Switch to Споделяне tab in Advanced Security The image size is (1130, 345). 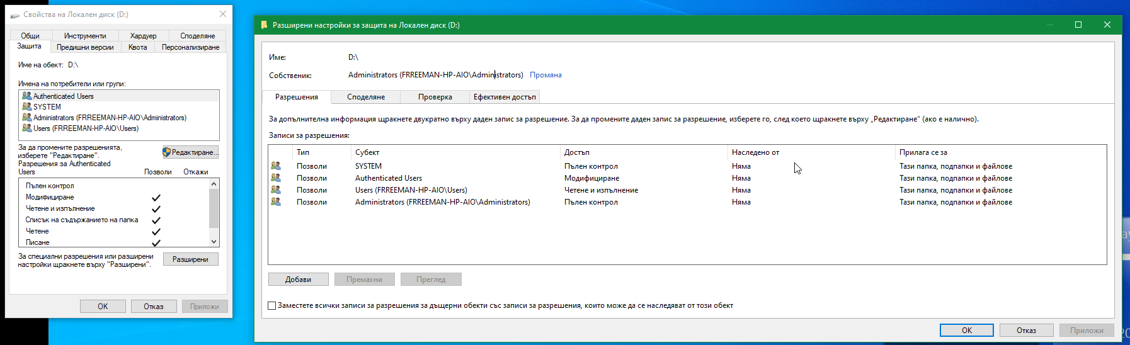coord(366,97)
